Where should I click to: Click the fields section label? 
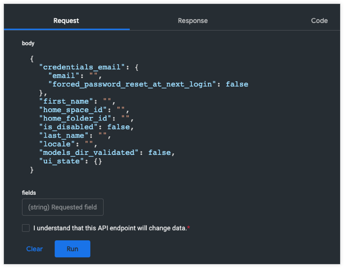click(29, 193)
